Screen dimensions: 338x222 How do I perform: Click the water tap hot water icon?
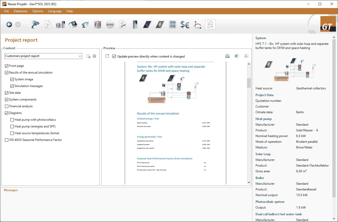[x=85, y=25]
